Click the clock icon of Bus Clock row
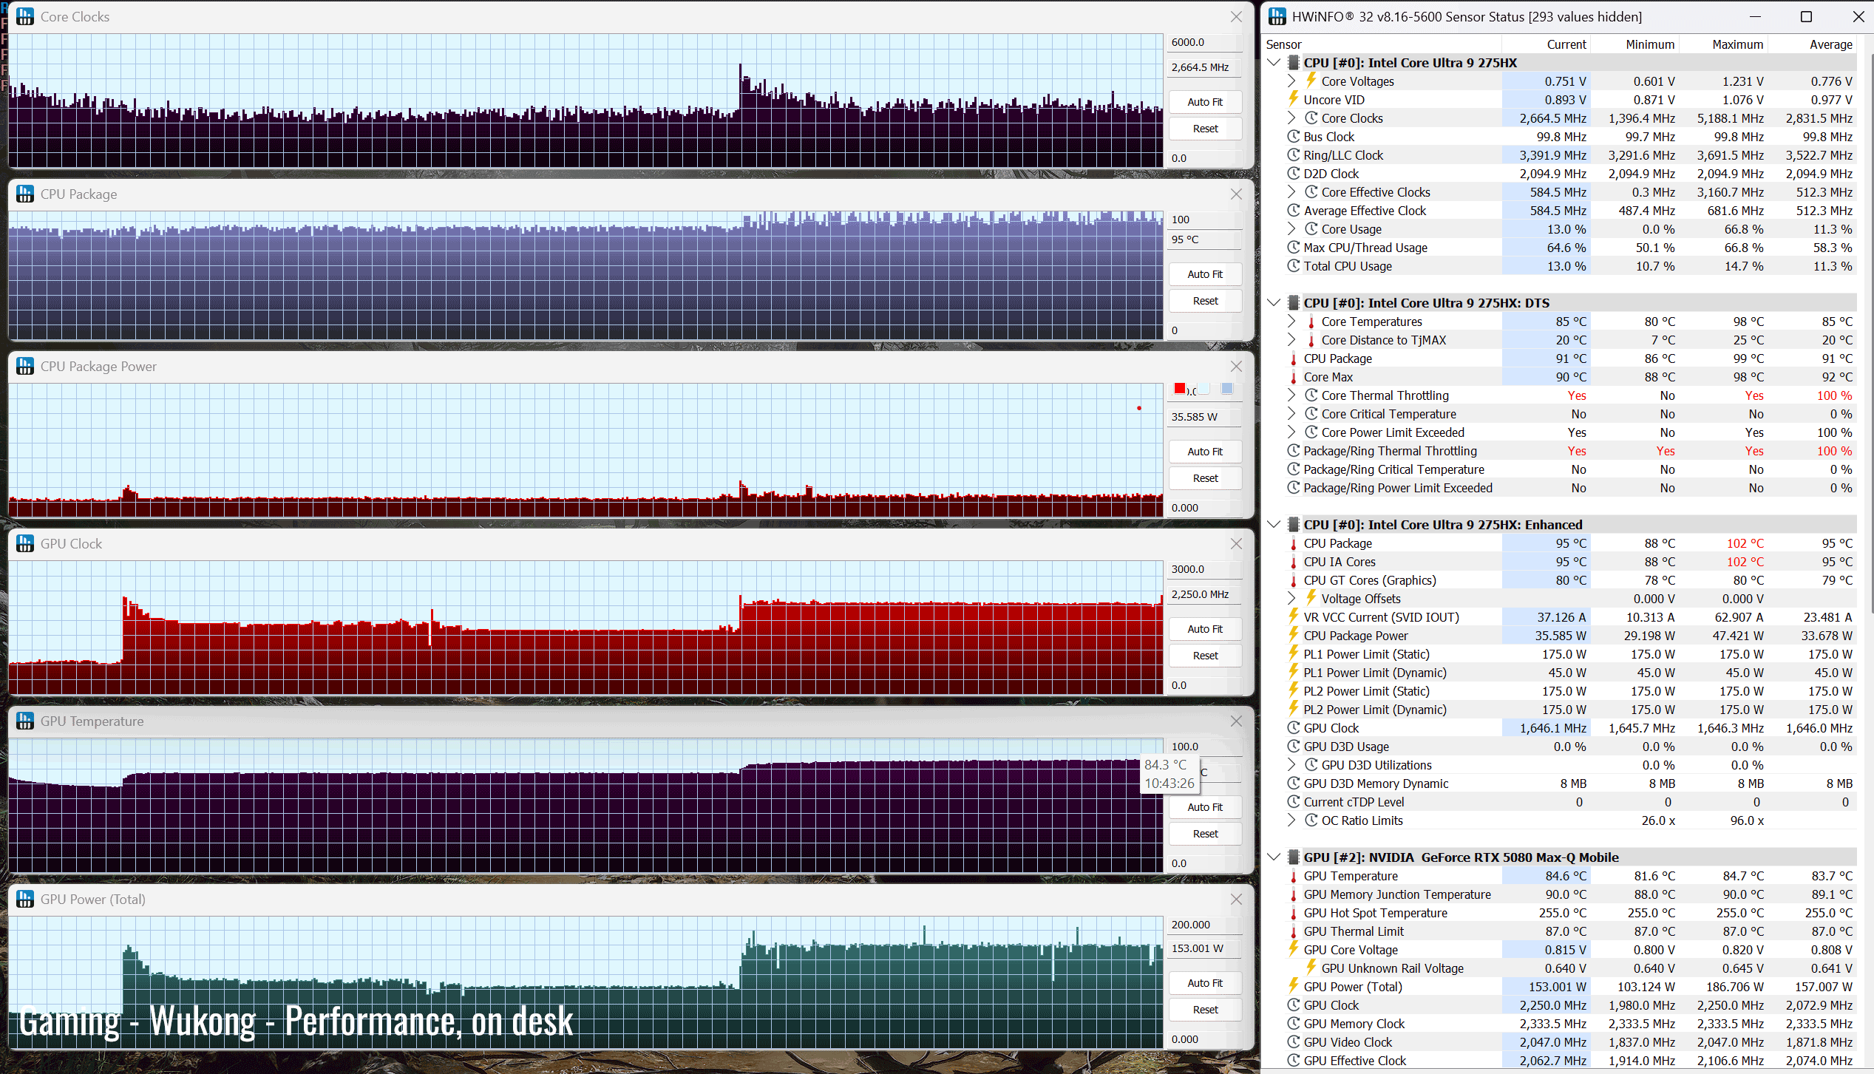This screenshot has width=1874, height=1074. coord(1294,137)
